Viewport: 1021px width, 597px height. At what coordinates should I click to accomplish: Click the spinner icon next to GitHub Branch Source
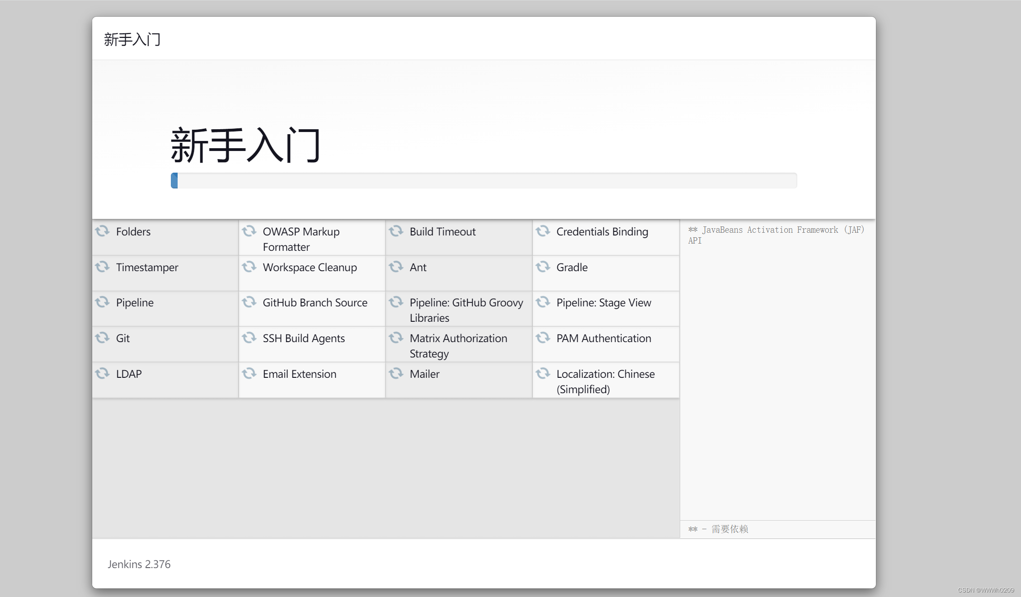click(x=249, y=302)
